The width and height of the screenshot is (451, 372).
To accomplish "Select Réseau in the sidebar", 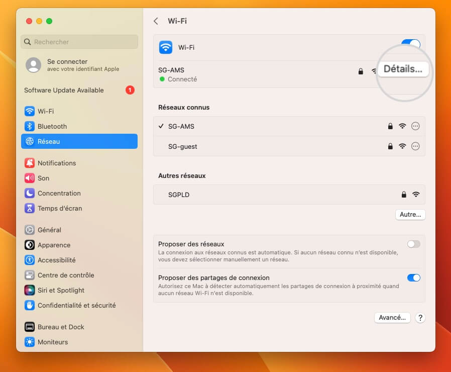I will (x=79, y=141).
